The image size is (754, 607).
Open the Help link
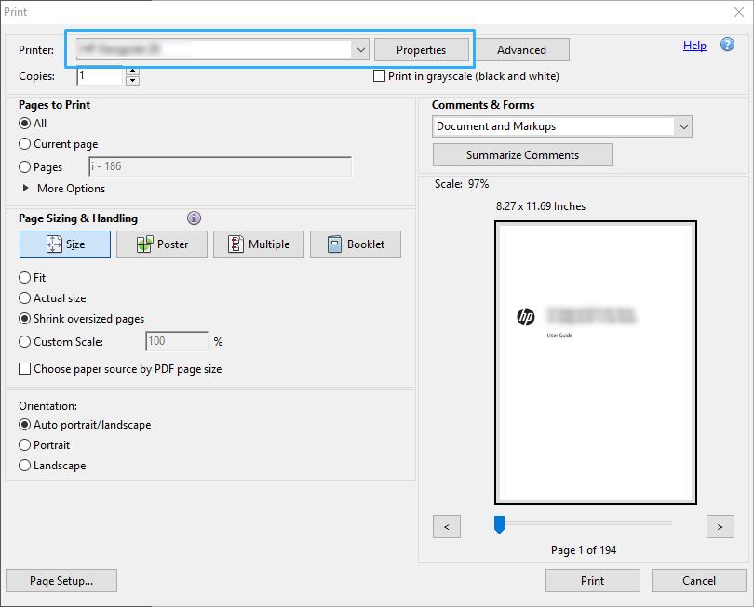(694, 46)
